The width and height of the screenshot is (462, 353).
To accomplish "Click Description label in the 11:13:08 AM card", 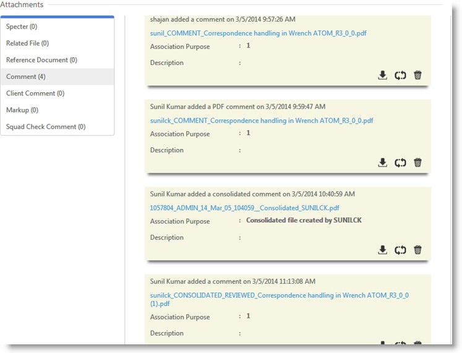I will (167, 333).
